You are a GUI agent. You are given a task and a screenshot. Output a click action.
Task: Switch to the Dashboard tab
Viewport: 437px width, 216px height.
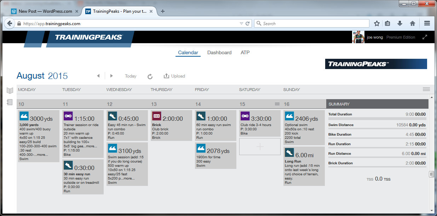[x=219, y=52]
